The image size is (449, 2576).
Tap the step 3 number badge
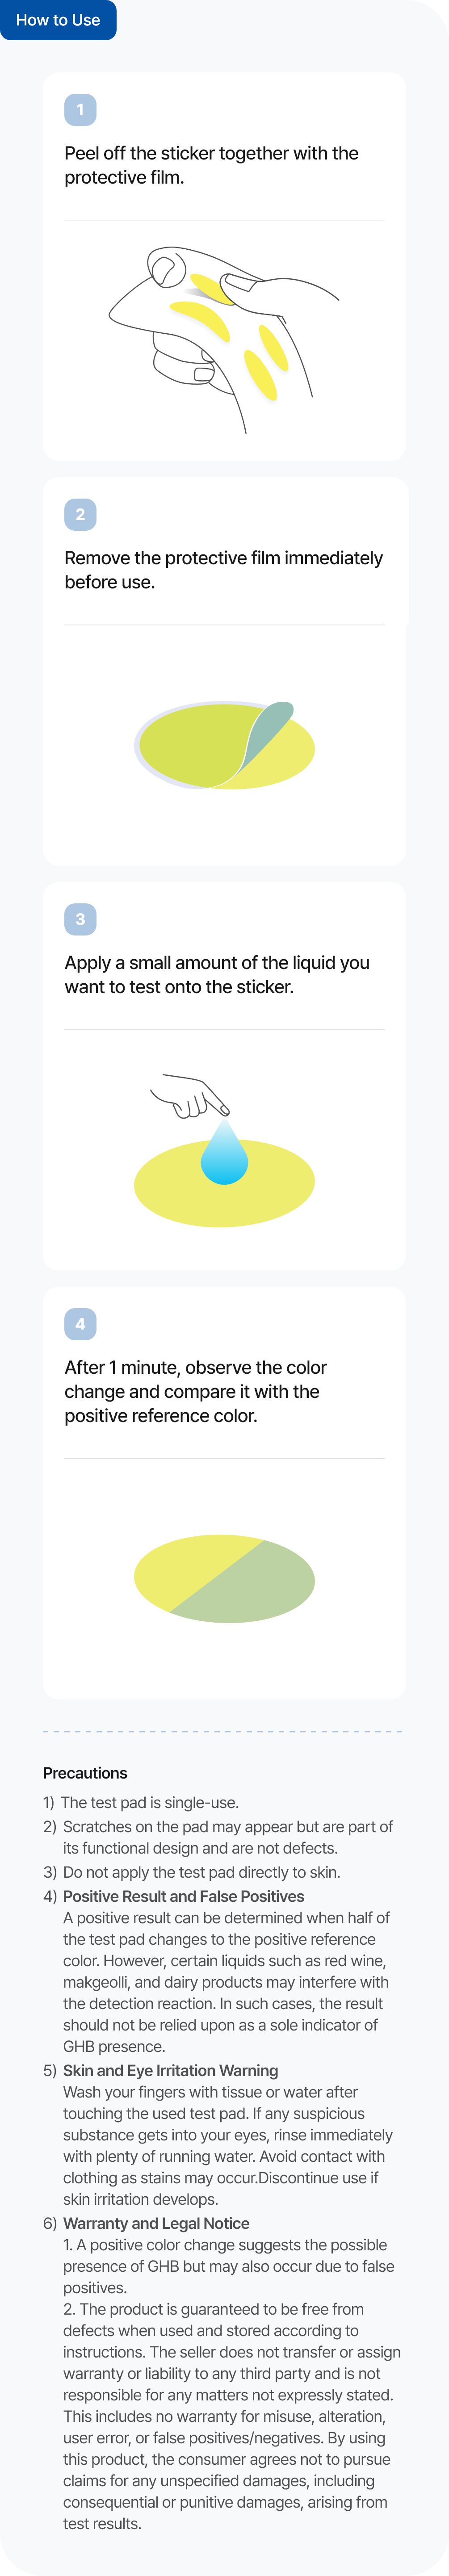(x=80, y=919)
